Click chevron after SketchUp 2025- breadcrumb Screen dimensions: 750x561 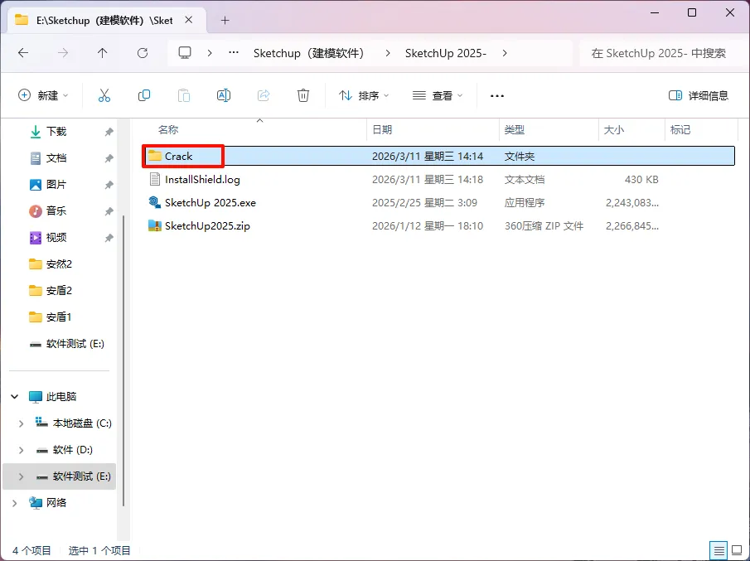(x=505, y=53)
